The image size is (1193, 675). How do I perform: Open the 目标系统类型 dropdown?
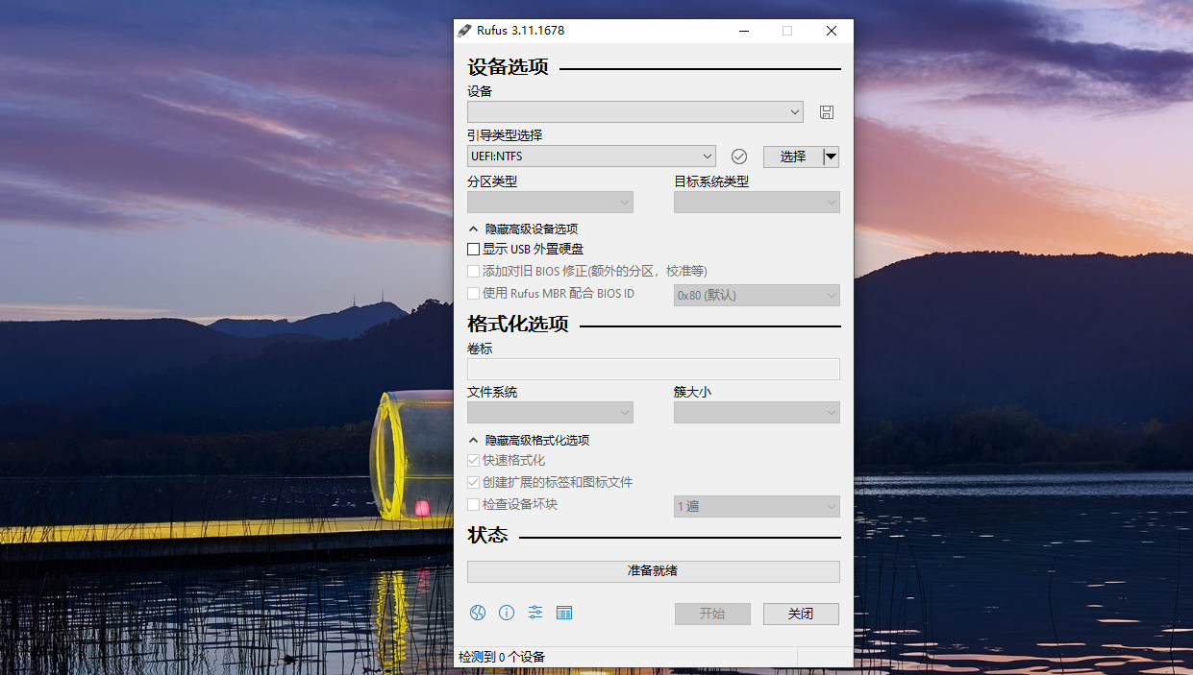click(757, 203)
